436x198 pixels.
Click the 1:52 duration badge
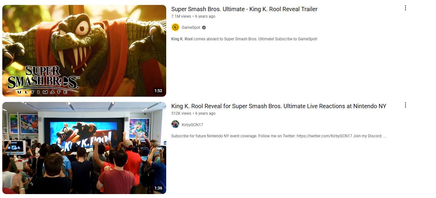[x=158, y=91]
